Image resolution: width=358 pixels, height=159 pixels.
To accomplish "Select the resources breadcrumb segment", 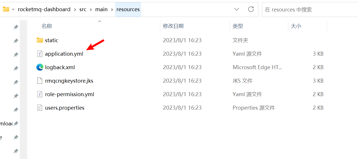I will coord(128,9).
